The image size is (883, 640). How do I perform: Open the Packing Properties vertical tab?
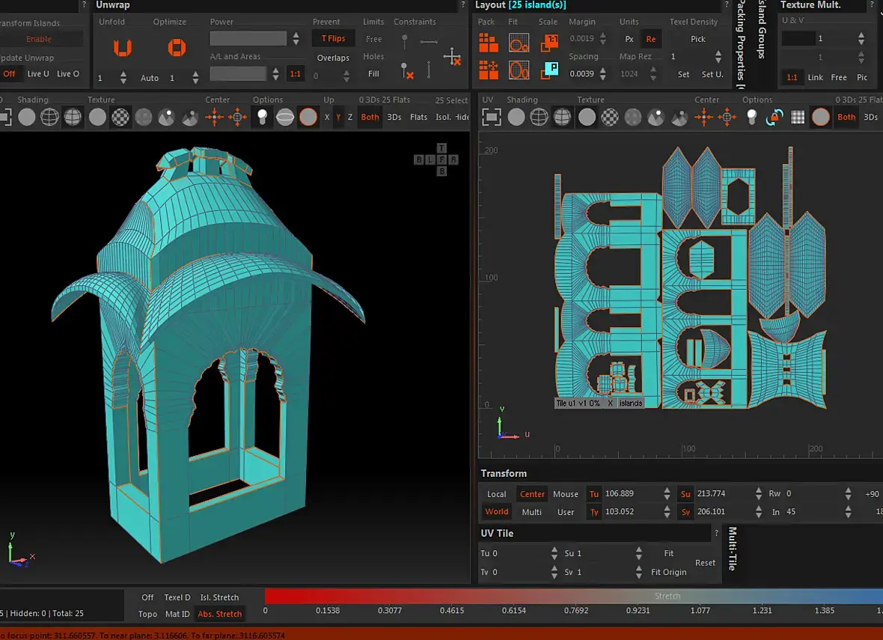[x=741, y=41]
